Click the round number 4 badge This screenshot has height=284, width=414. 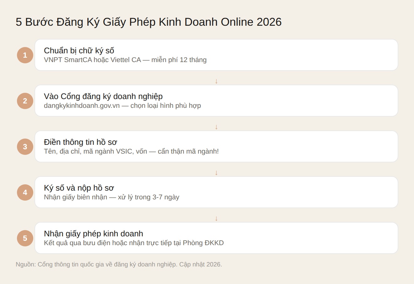click(25, 192)
